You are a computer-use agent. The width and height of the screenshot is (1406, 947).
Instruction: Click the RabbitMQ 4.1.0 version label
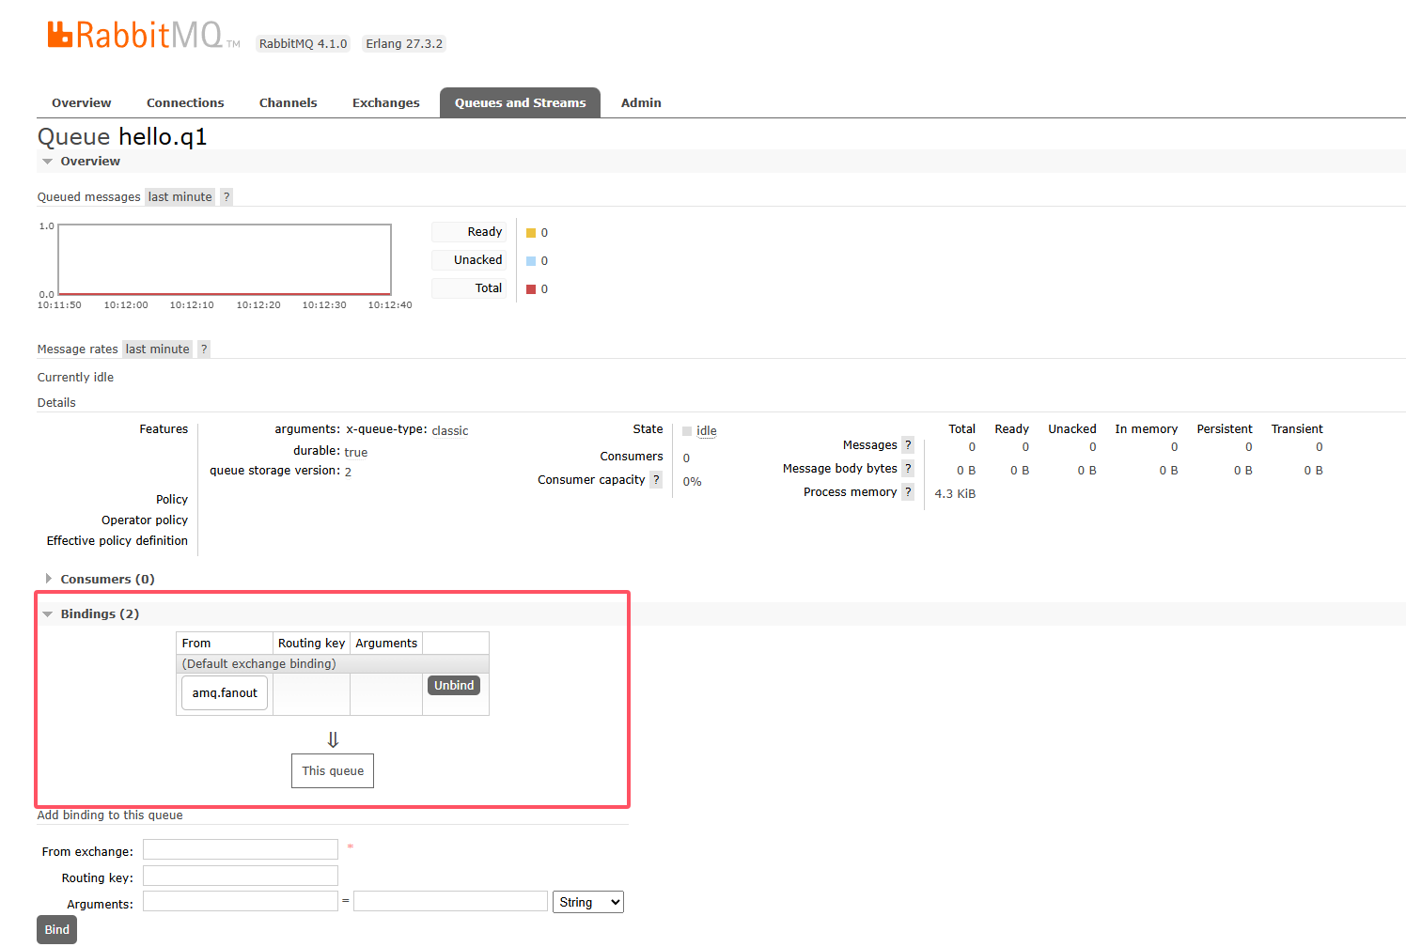pos(303,44)
